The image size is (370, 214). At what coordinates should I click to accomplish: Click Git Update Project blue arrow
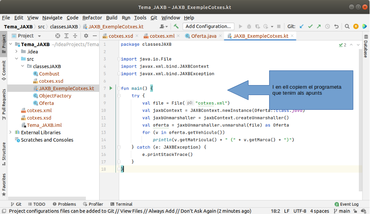(x=301, y=26)
